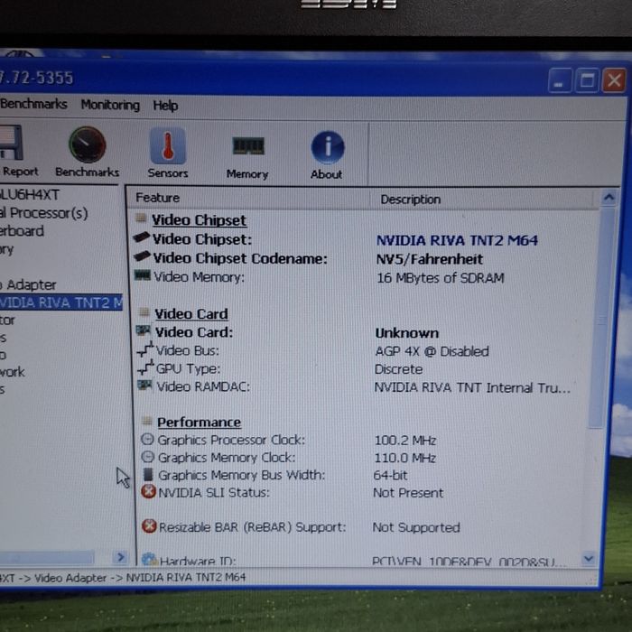
Task: Click scroll down arrow in details list
Action: (x=588, y=558)
